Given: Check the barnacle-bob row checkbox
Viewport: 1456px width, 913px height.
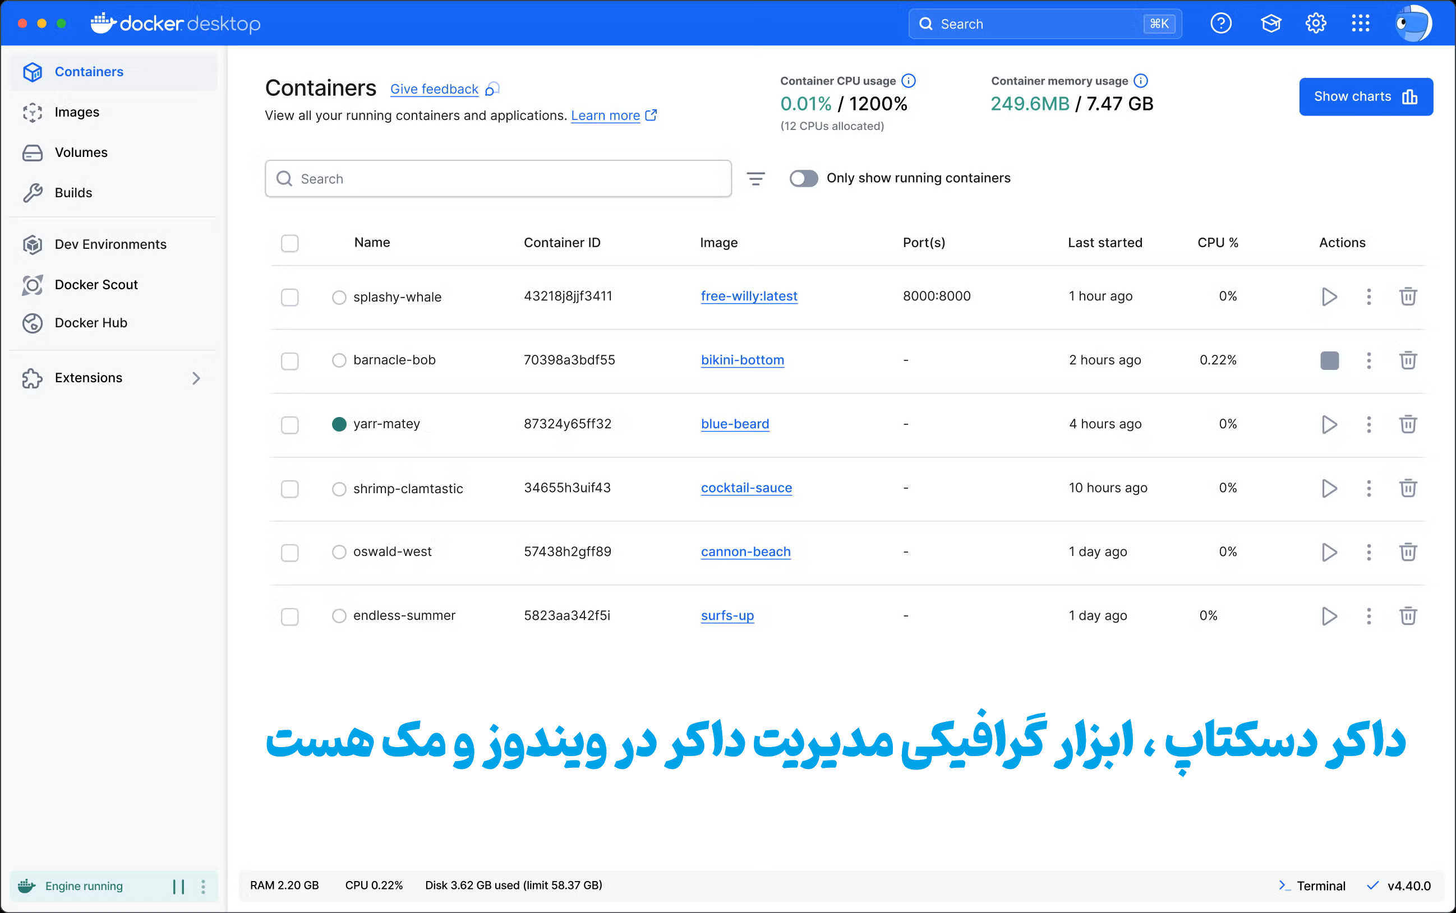Looking at the screenshot, I should coord(289,361).
